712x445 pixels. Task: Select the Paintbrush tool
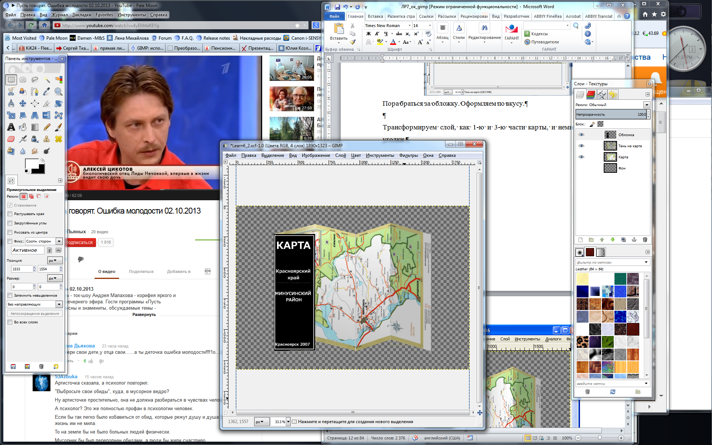click(59, 127)
